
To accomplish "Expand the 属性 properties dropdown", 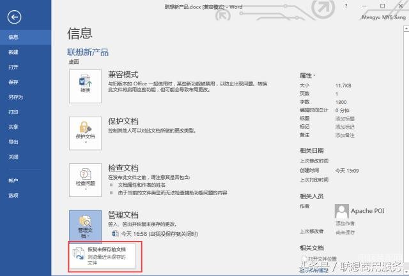I will click(x=307, y=75).
